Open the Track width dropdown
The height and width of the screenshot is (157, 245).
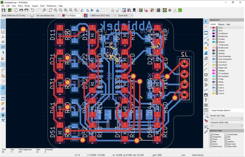point(15,16)
